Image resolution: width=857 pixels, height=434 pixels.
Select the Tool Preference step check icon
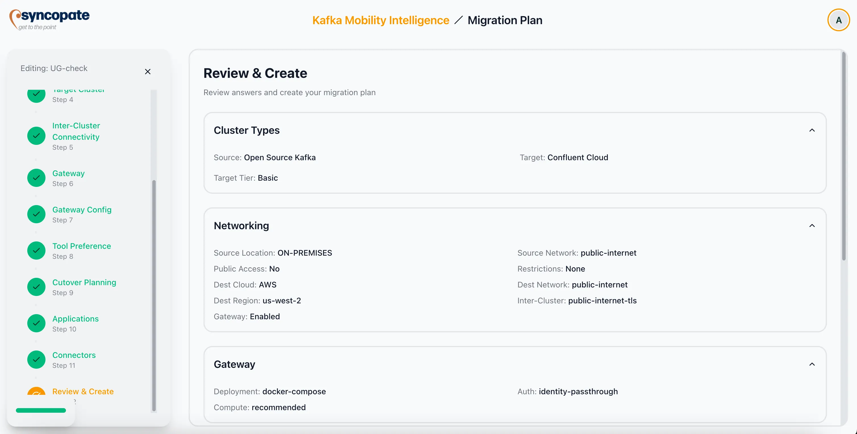click(x=36, y=251)
